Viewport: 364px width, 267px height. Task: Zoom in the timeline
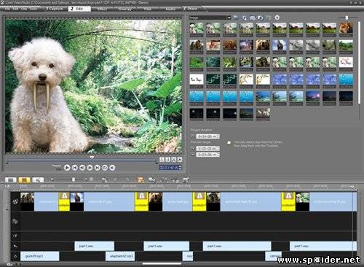86,179
